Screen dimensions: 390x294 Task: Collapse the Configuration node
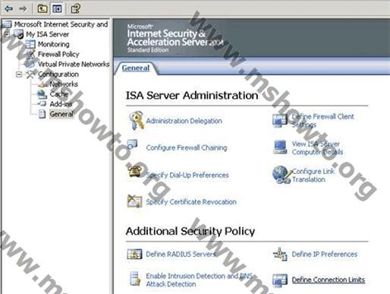coord(19,74)
